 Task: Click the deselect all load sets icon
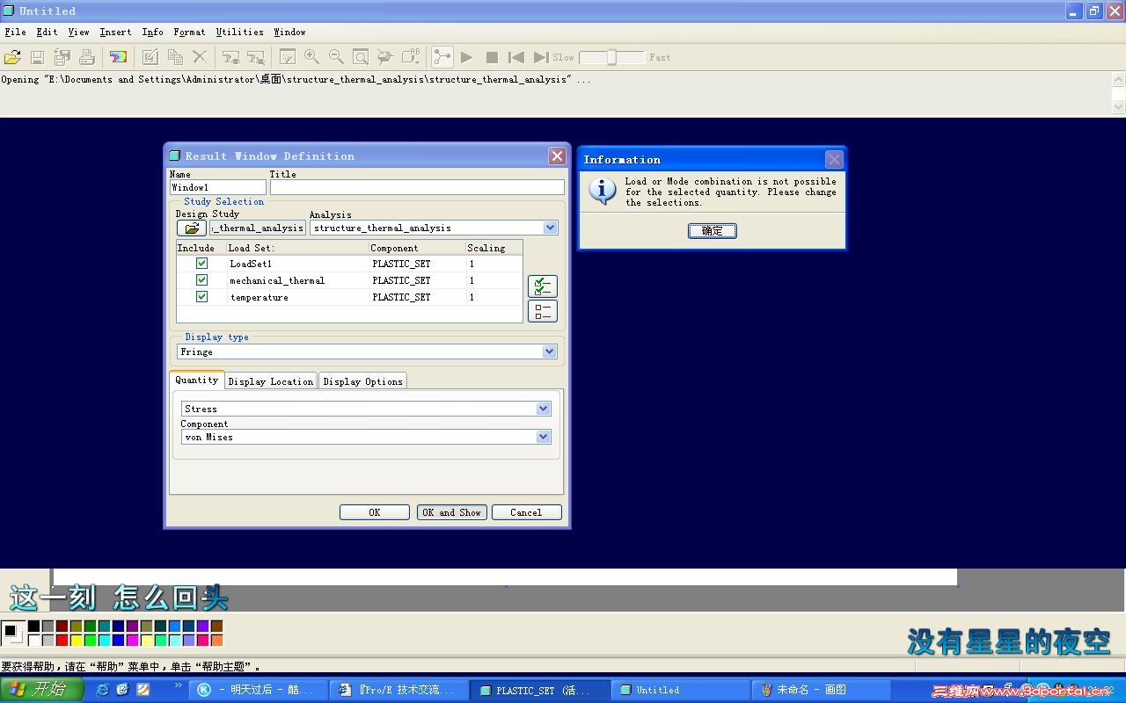click(543, 311)
